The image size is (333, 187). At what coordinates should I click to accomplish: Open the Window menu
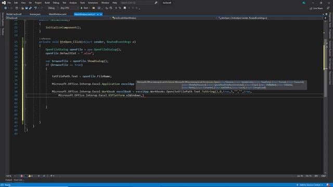(105, 3)
